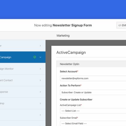Click the Subscriber Email label
Image resolution: width=126 pixels, height=126 pixels.
tap(69, 118)
